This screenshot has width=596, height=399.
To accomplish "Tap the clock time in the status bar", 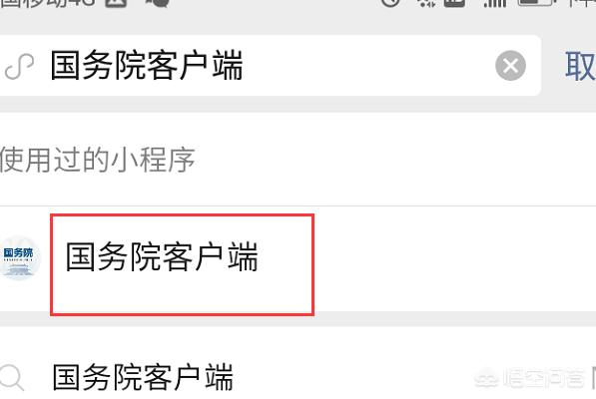I will pos(582,3).
